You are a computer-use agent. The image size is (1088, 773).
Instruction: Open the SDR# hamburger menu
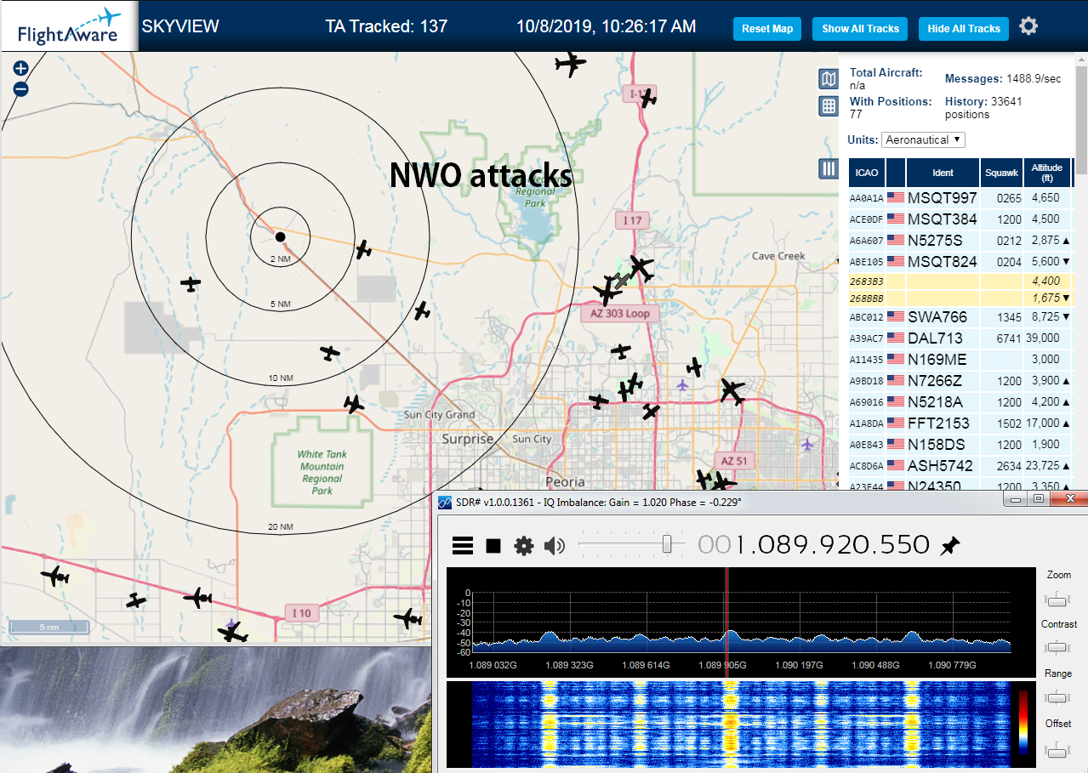[x=462, y=546]
